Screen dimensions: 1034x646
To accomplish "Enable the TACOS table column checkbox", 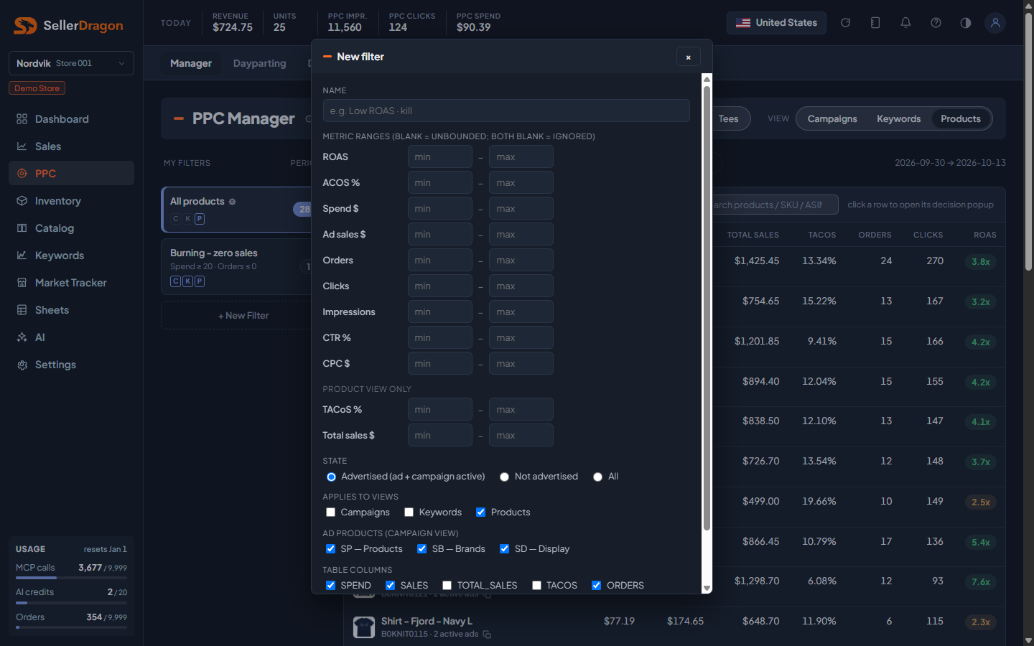I will pos(537,586).
